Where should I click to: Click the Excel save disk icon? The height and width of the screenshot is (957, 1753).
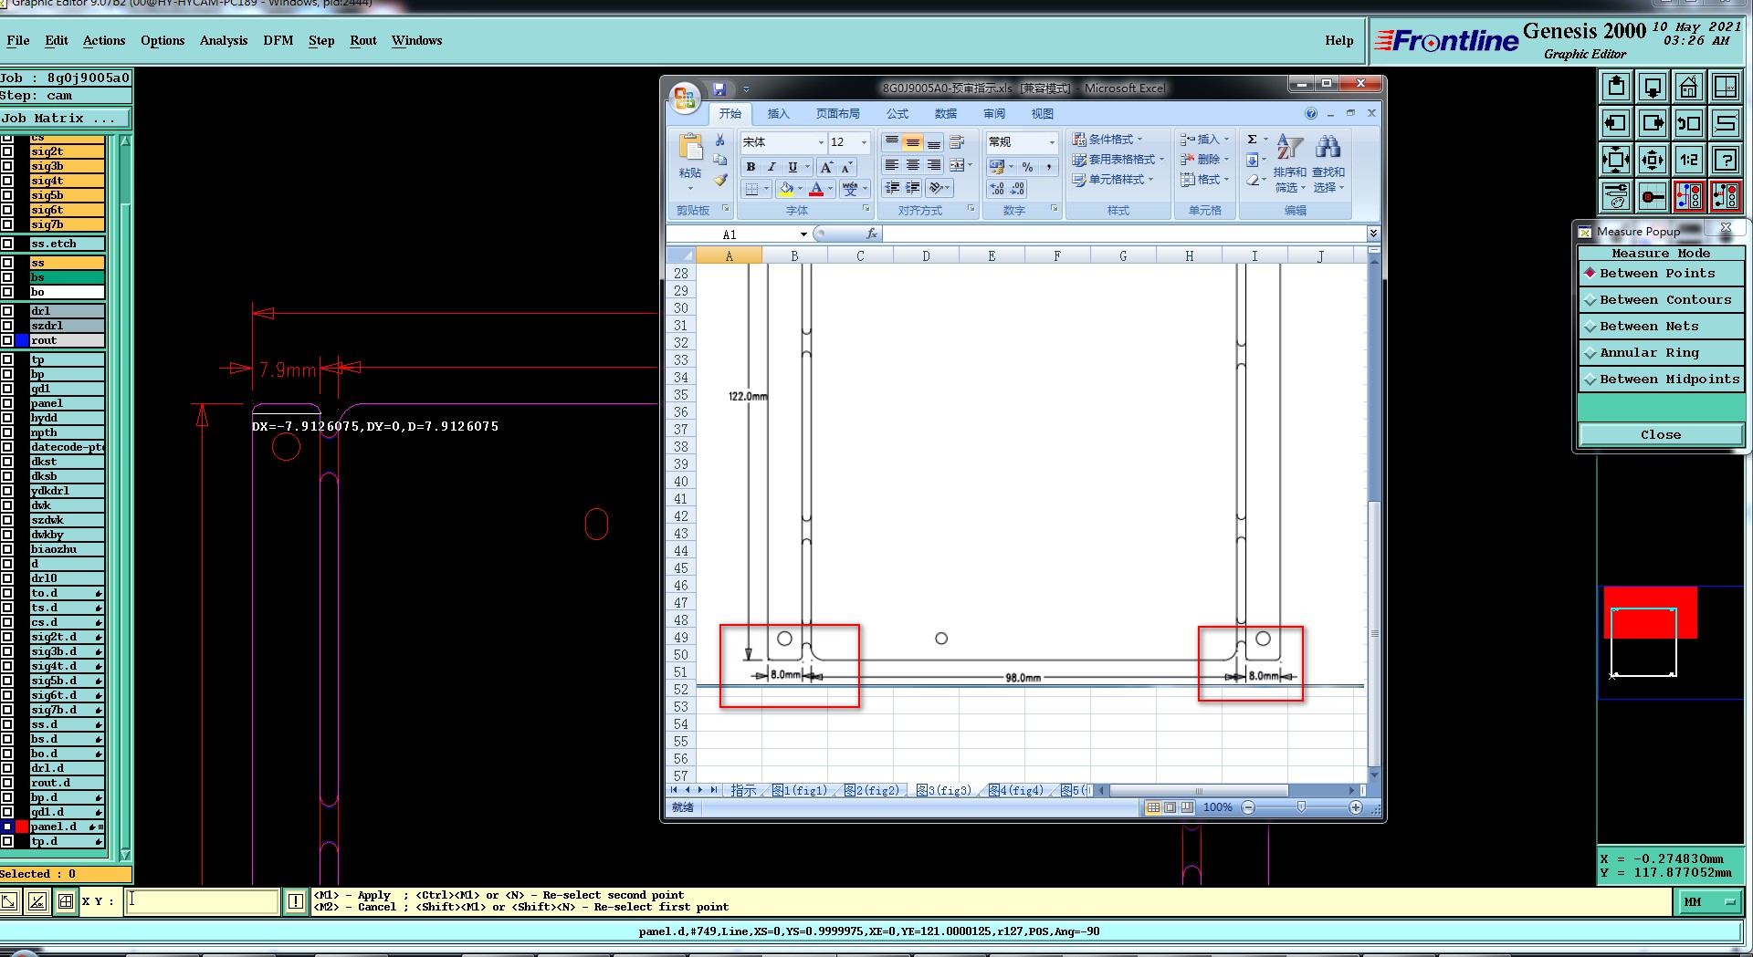(719, 88)
